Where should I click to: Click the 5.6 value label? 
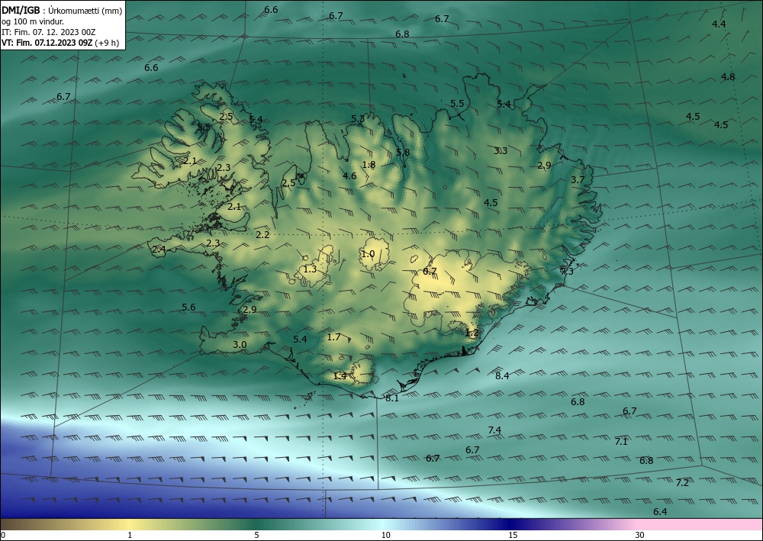(188, 308)
